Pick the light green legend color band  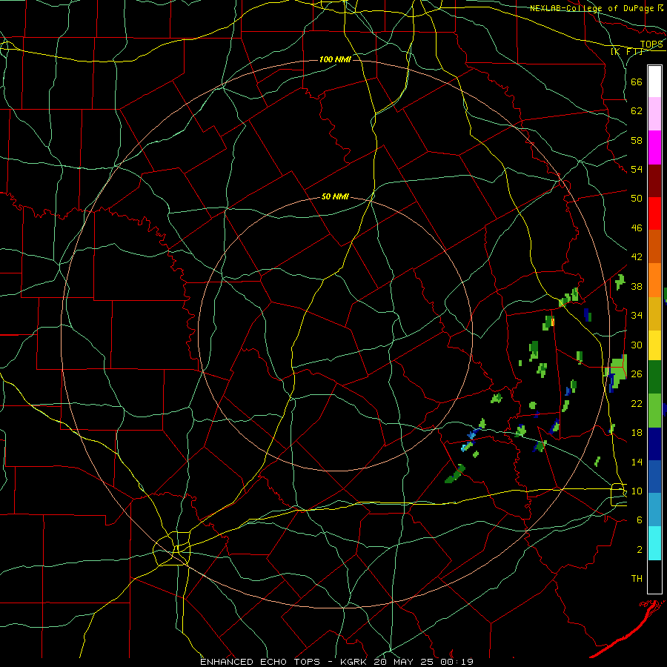coord(654,411)
